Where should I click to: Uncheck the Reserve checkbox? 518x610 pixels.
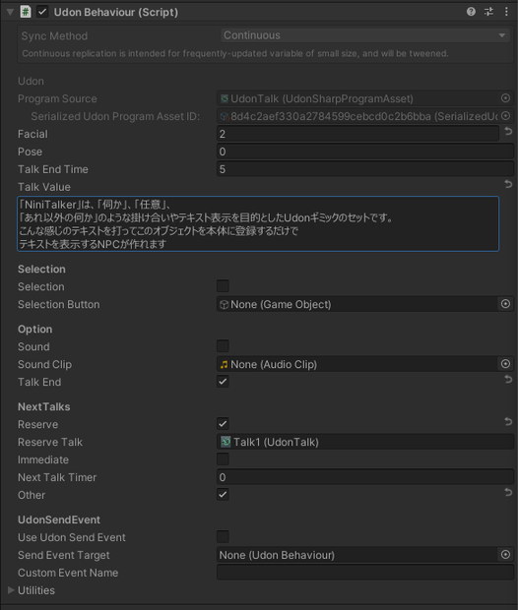pos(223,424)
